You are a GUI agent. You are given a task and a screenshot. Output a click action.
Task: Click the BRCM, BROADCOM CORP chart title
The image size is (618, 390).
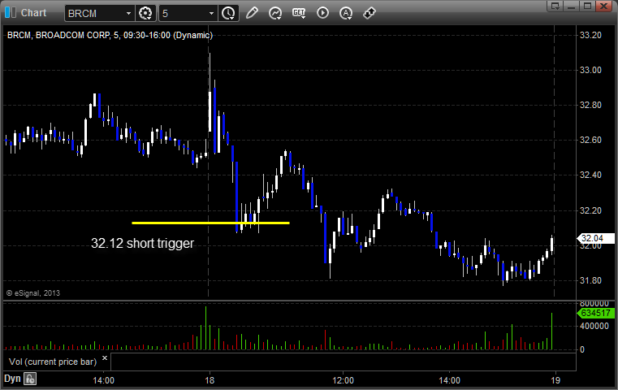[x=110, y=35]
